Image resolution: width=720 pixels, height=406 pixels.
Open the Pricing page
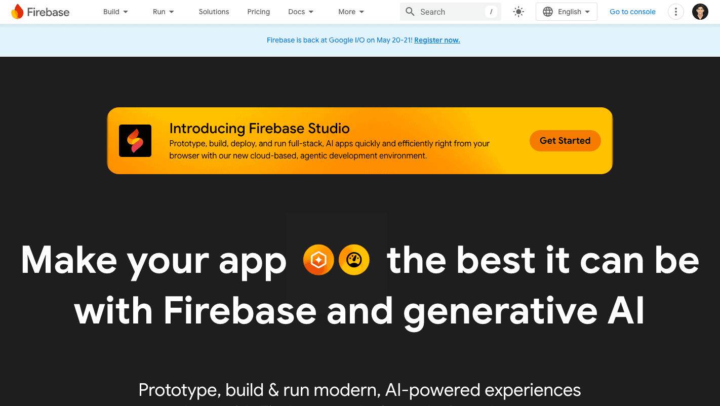259,12
